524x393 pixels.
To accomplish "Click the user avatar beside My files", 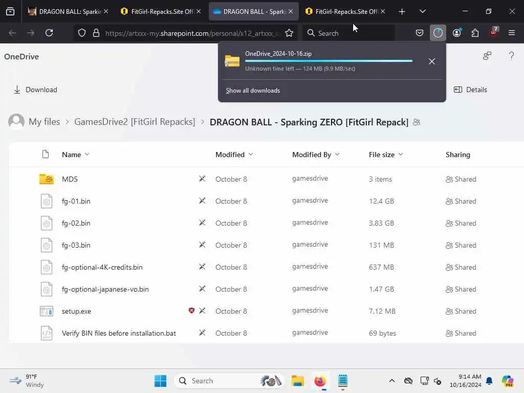I will pos(16,122).
